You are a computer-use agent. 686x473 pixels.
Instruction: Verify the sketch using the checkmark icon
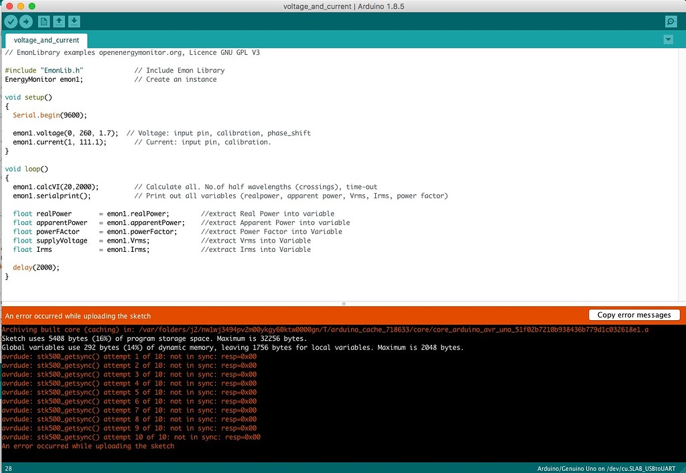point(10,21)
